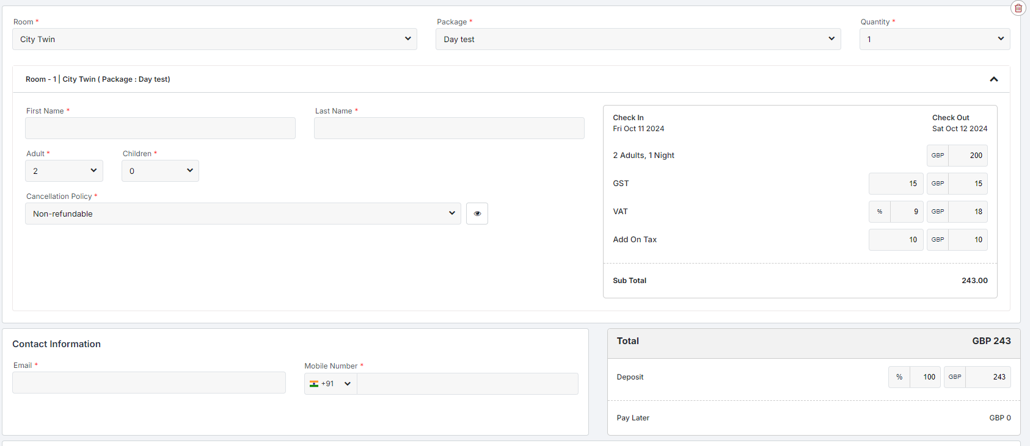Viewport: 1030px width, 446px height.
Task: Click the Email input field
Action: (x=149, y=383)
